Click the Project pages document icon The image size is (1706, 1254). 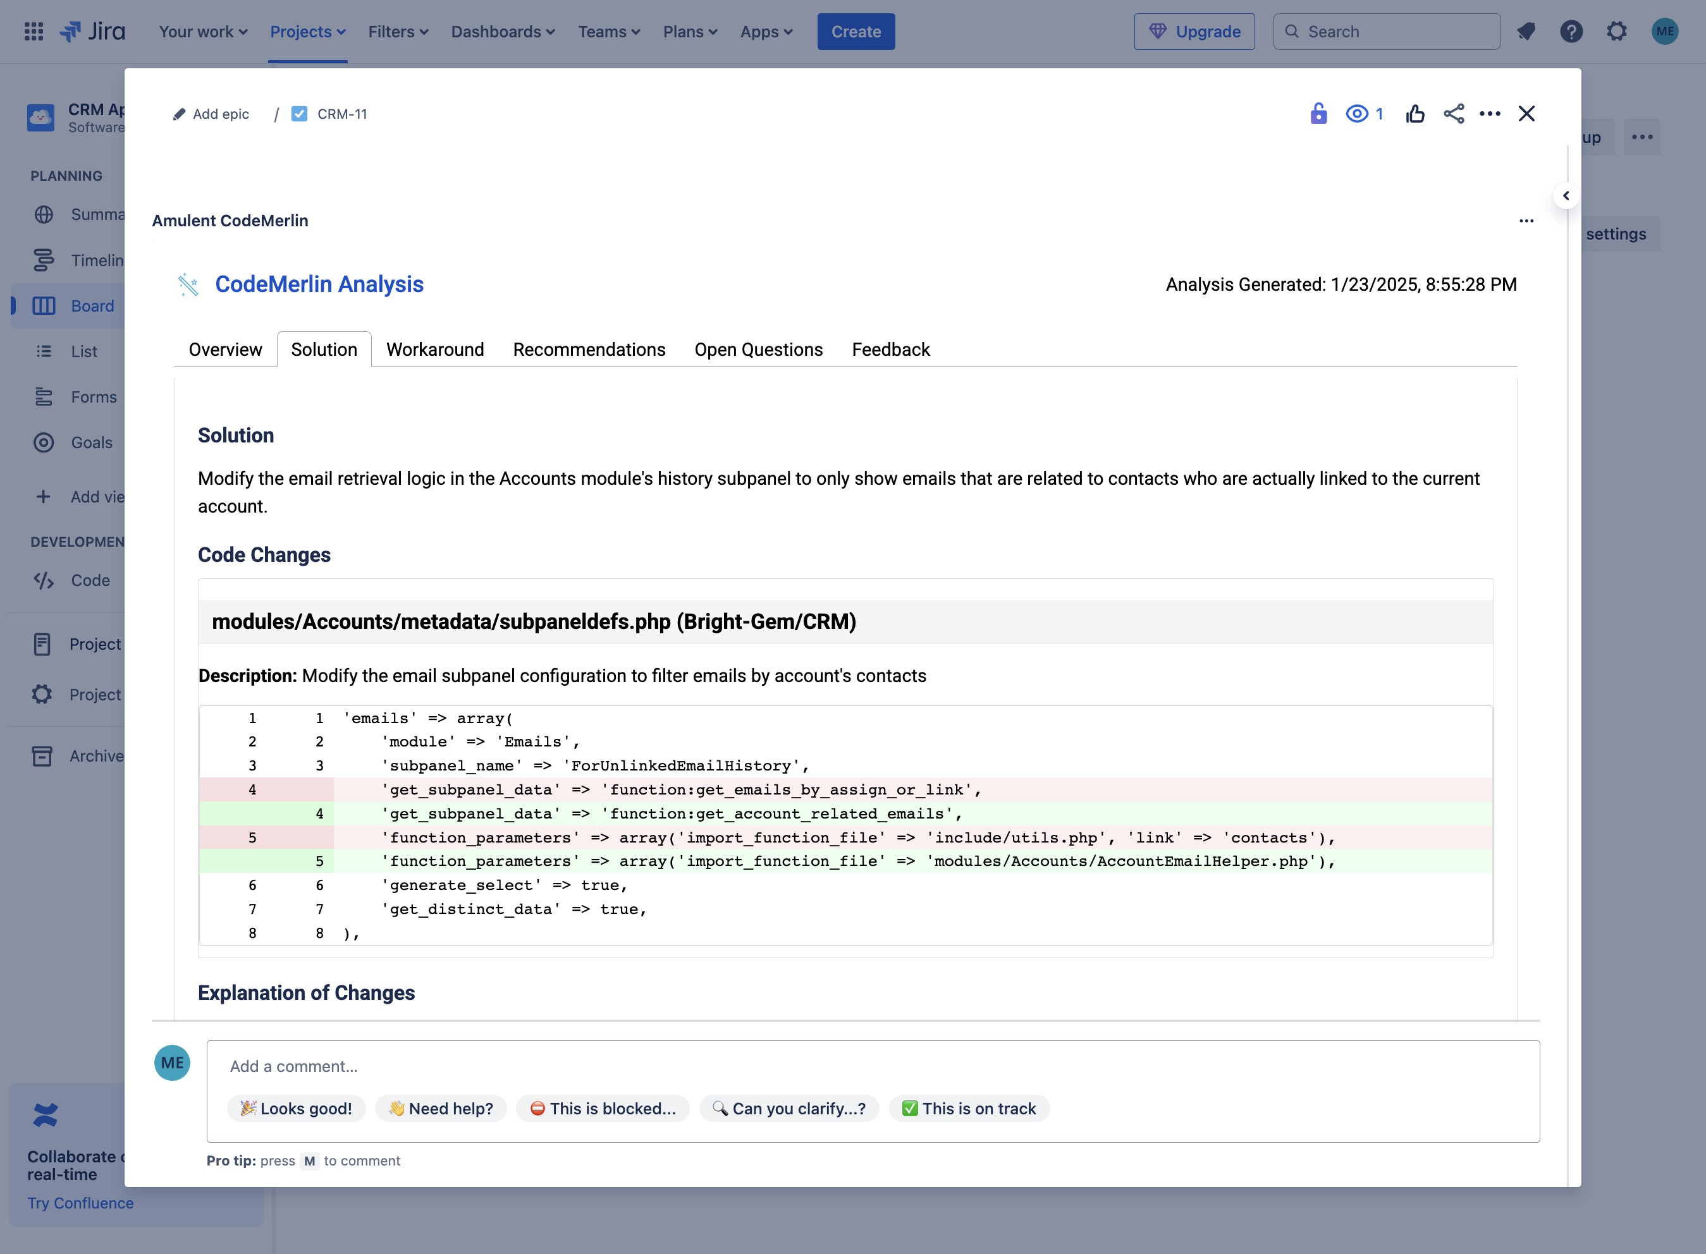[42, 645]
